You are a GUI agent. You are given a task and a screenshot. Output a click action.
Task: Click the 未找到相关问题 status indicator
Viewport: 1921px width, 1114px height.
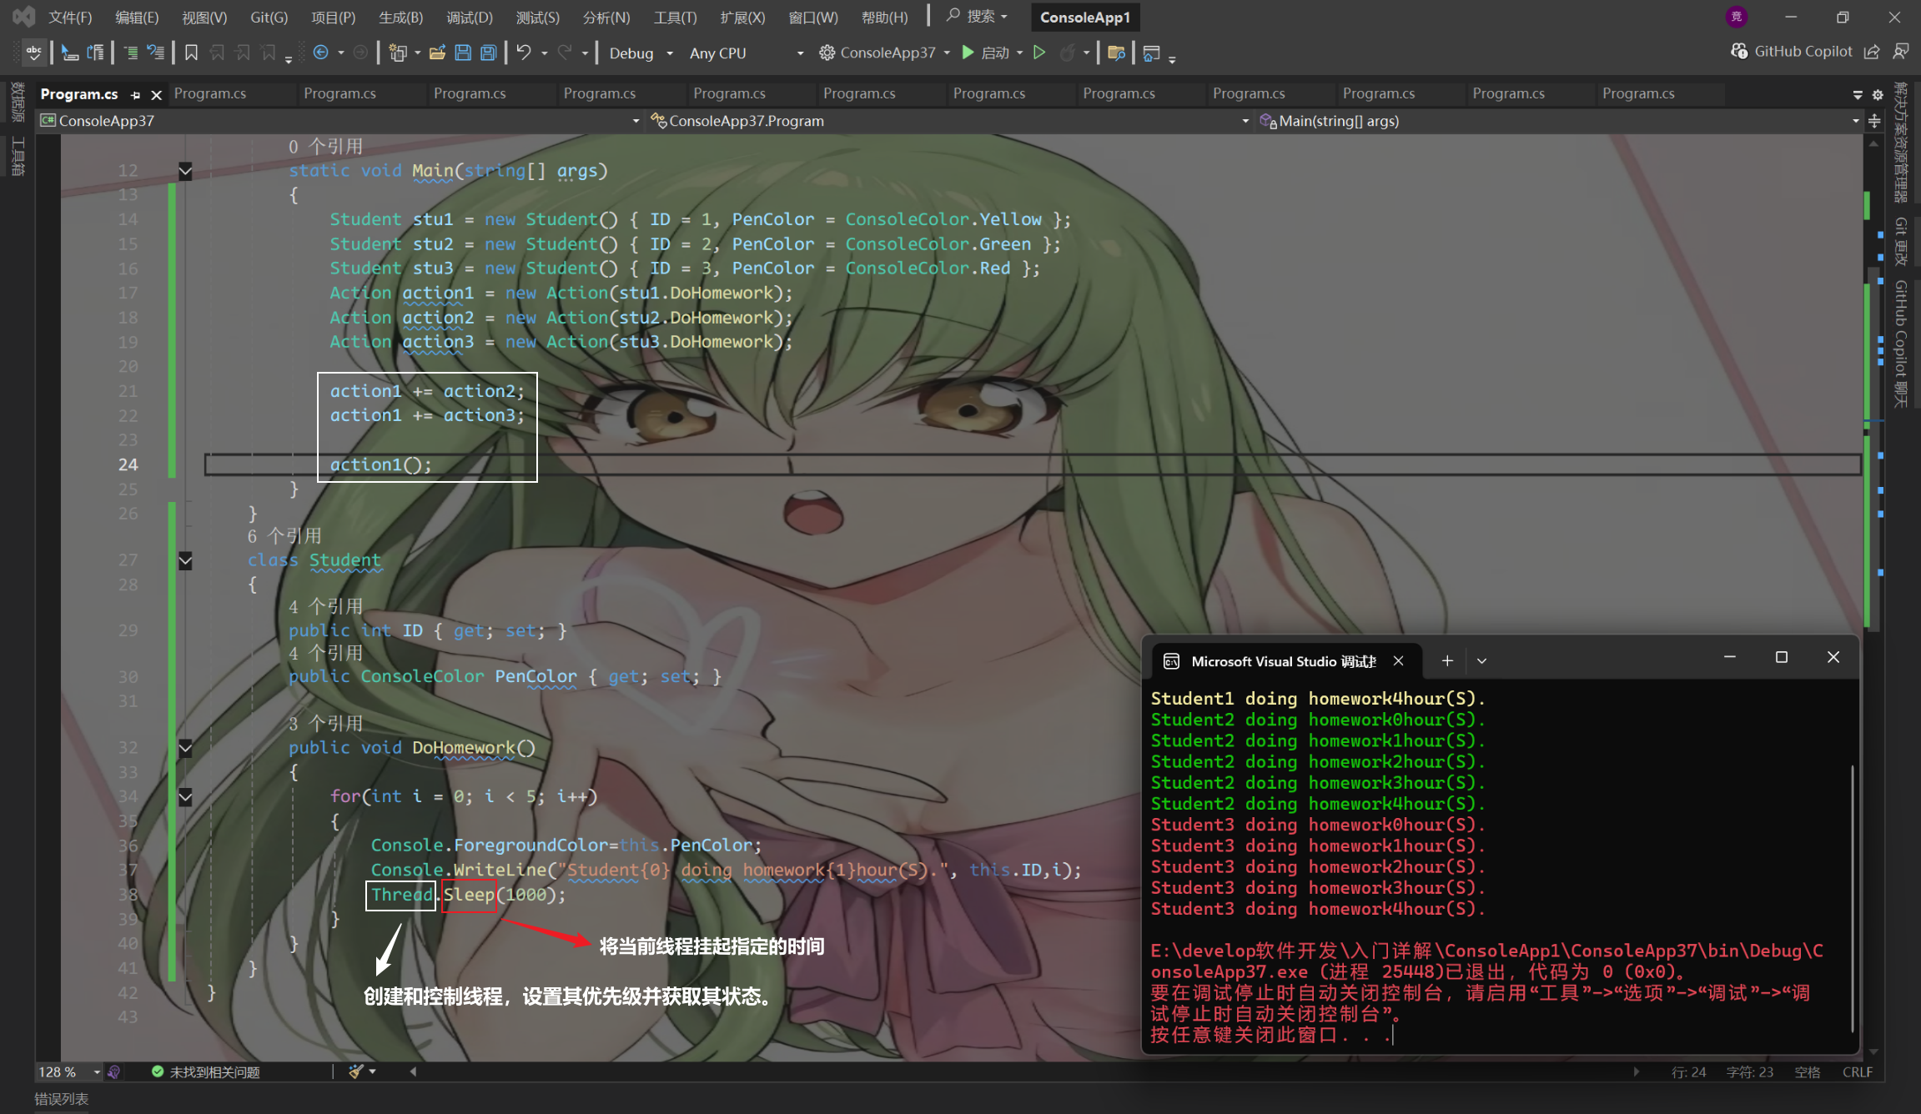point(206,1071)
